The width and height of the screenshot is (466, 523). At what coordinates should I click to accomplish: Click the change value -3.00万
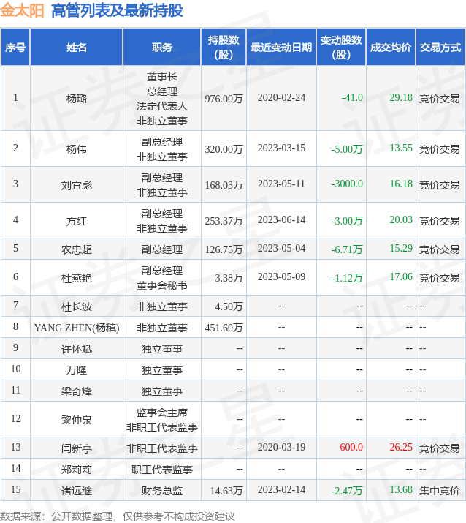[347, 220]
